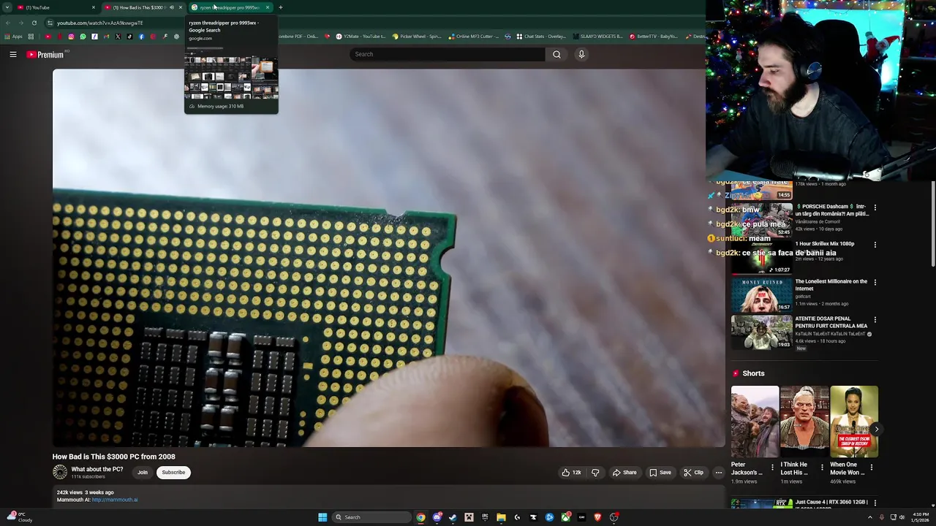The image size is (936, 526).
Task: Open options for The Loneliest Millionaire video
Action: (x=875, y=282)
